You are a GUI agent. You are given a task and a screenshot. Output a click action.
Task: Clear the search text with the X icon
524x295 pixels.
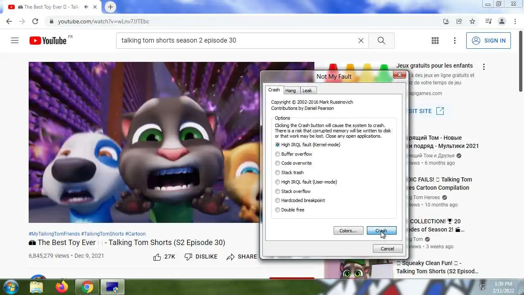pyautogui.click(x=361, y=41)
